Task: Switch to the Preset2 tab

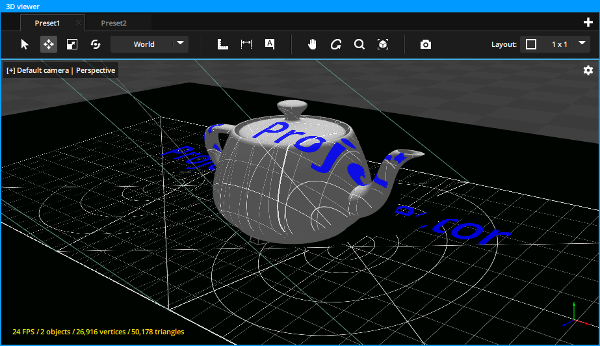Action: 114,23
